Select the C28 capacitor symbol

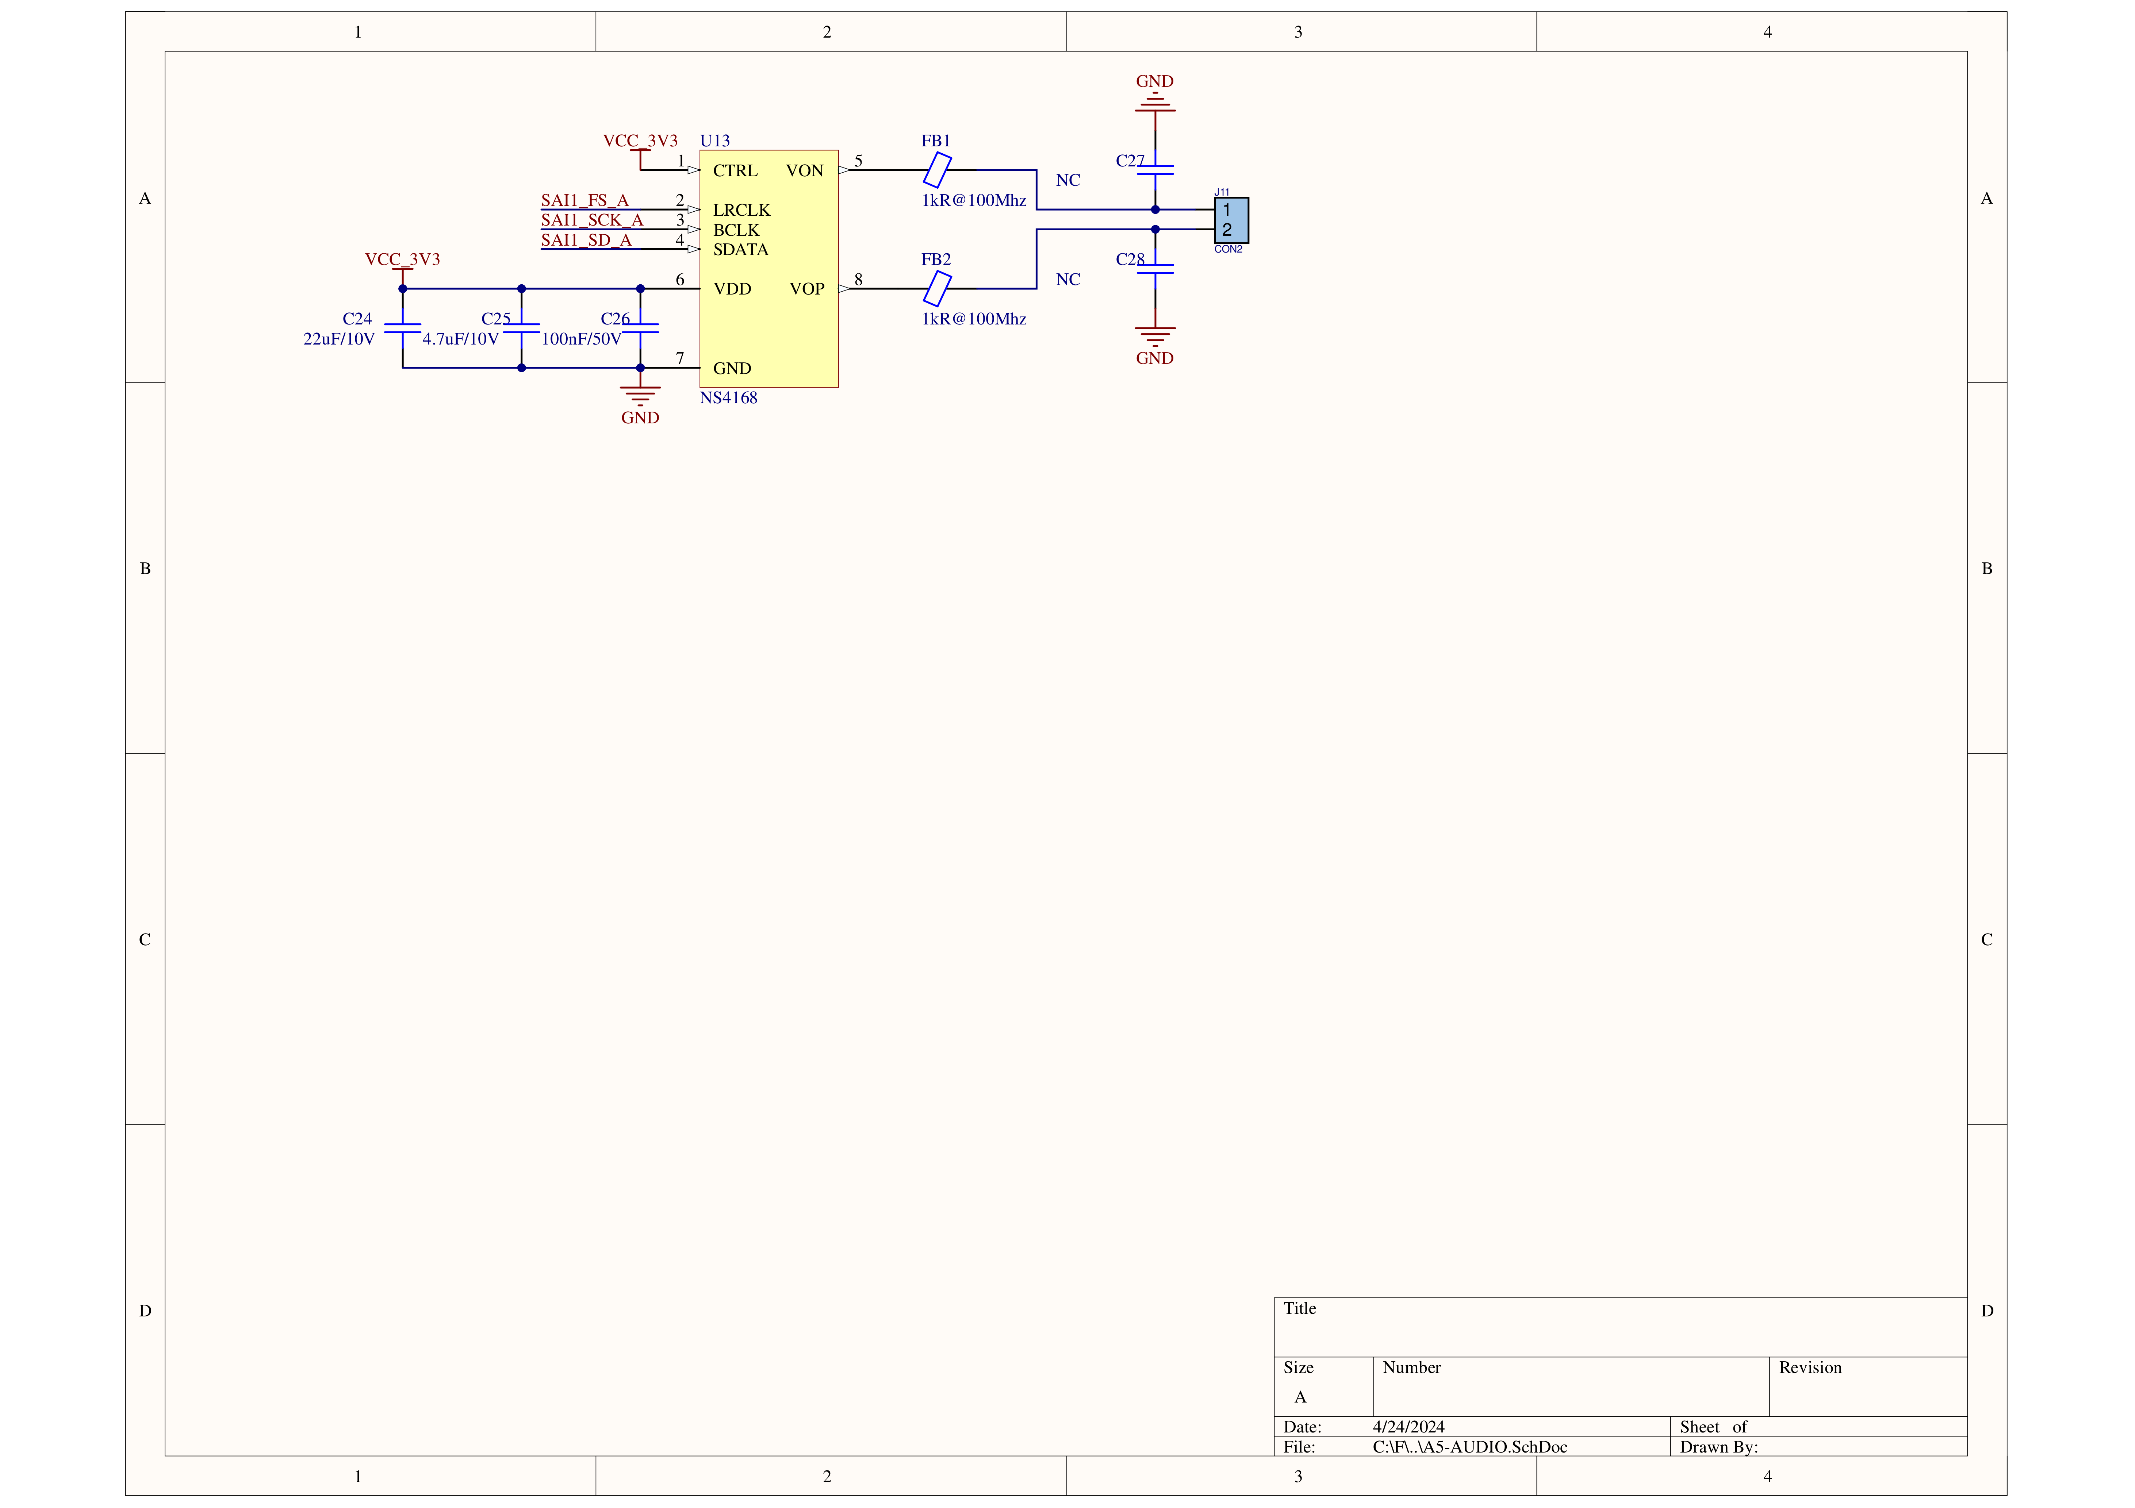pyautogui.click(x=1155, y=269)
